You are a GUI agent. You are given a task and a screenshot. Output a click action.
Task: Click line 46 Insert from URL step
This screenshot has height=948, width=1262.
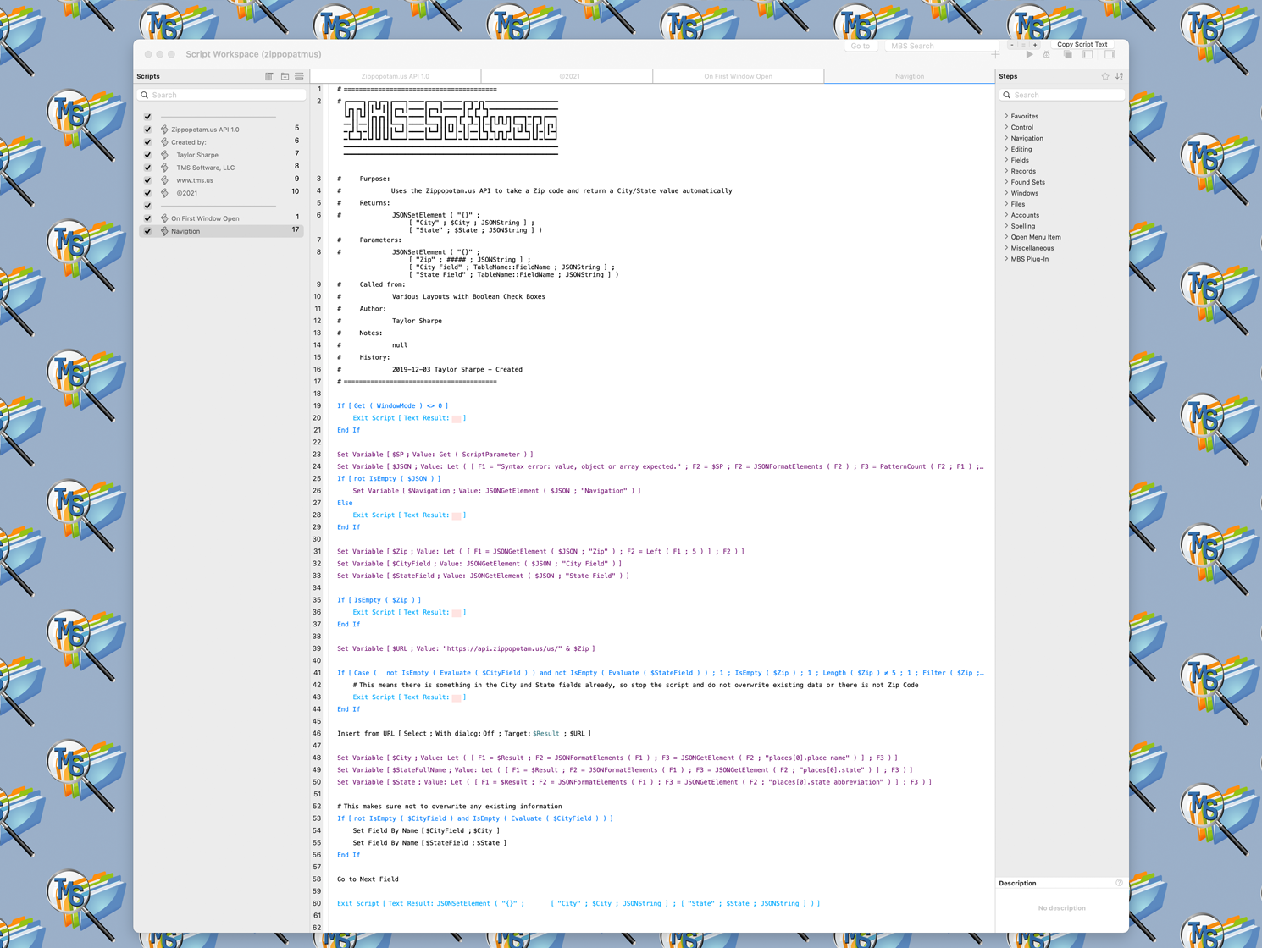464,734
